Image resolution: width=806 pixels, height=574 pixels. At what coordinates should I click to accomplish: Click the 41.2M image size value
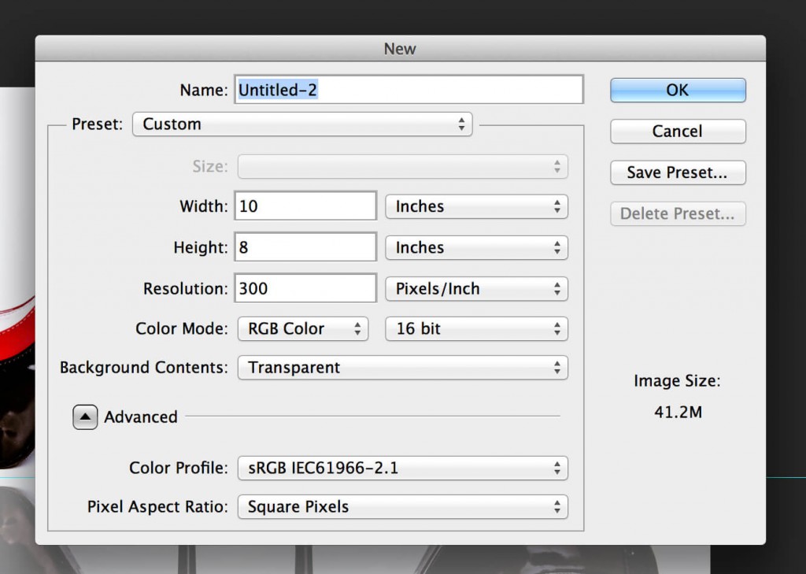click(678, 412)
